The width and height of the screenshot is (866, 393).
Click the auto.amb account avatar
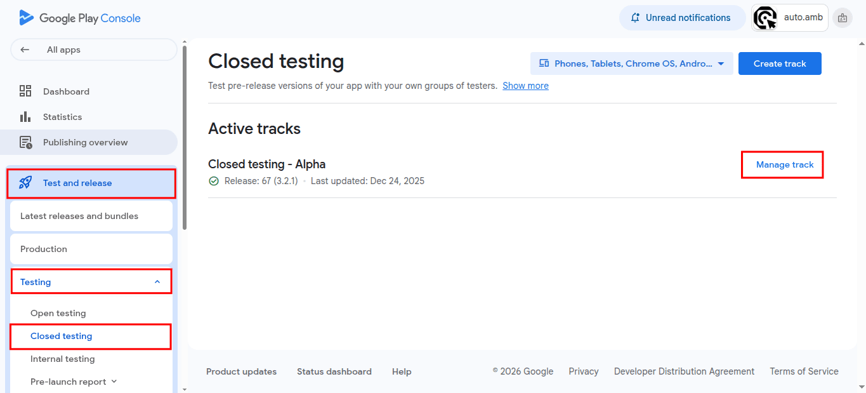coord(766,17)
